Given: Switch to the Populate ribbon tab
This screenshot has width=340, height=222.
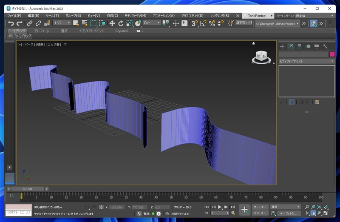Looking at the screenshot, I should pos(122,31).
